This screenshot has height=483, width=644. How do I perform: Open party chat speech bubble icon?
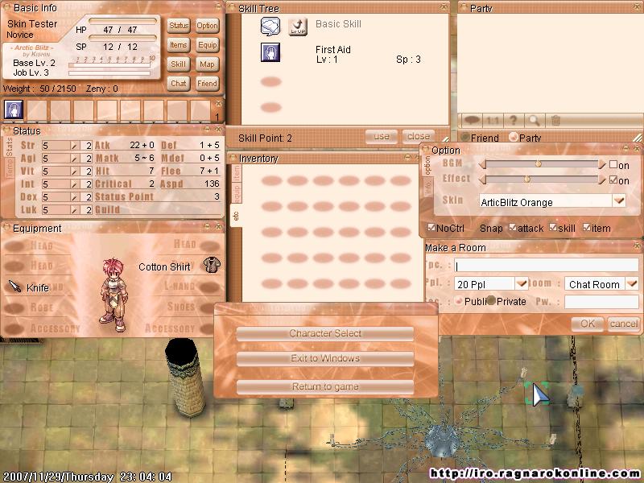click(x=472, y=120)
